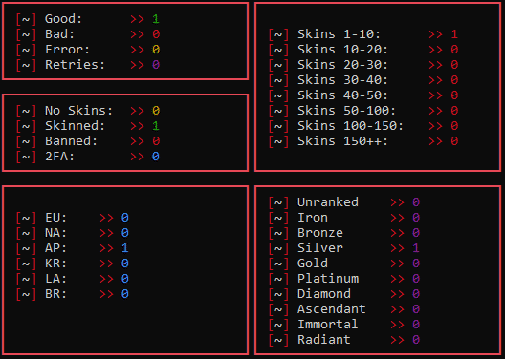Select the purple value beside Silver

(x=416, y=248)
